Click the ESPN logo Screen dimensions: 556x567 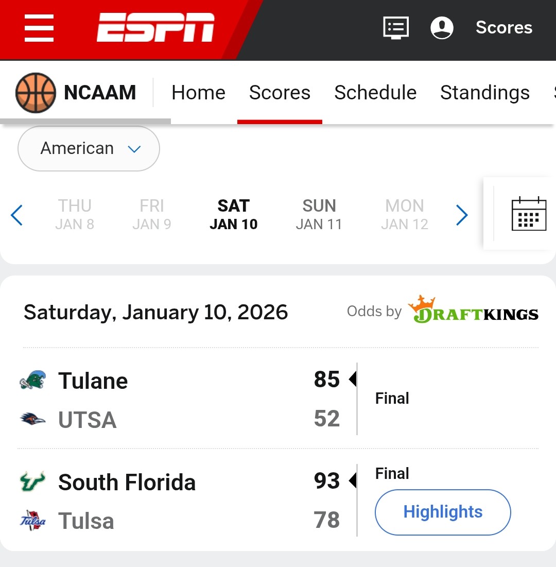click(x=155, y=28)
